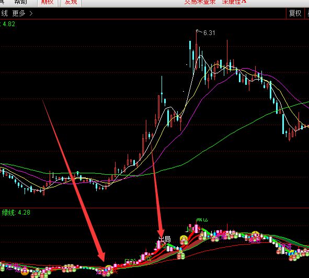The height and width of the screenshot is (278, 309).
Task: Switch to the 期权 tab
Action: 47,3
